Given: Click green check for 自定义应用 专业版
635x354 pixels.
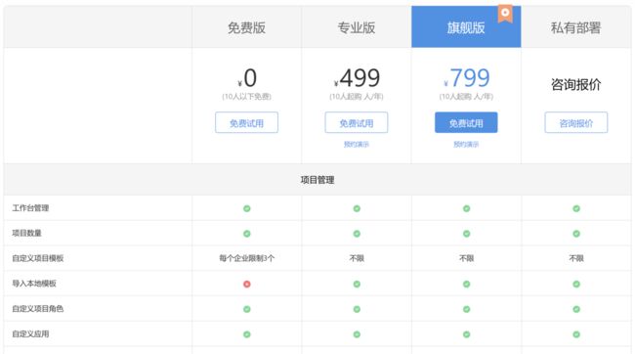Looking at the screenshot, I should point(357,334).
